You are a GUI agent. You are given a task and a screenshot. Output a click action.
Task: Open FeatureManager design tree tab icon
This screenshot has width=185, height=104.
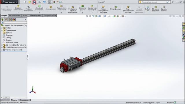(2, 20)
